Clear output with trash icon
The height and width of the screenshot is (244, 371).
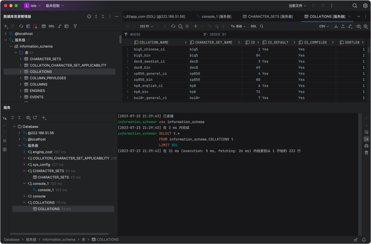click(x=366, y=153)
